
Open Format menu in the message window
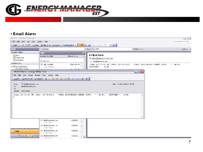[37, 75]
